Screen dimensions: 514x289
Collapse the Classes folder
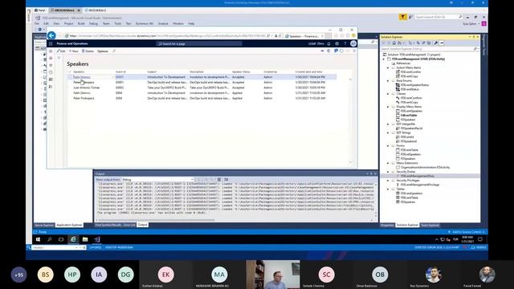point(388,94)
